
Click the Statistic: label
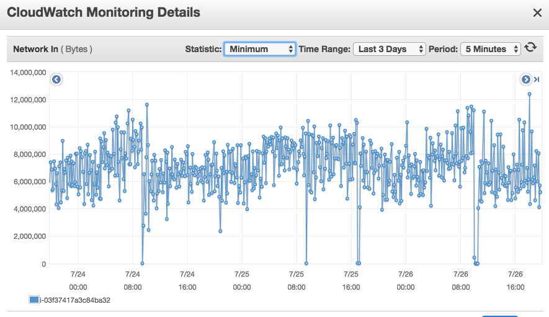pyautogui.click(x=203, y=49)
